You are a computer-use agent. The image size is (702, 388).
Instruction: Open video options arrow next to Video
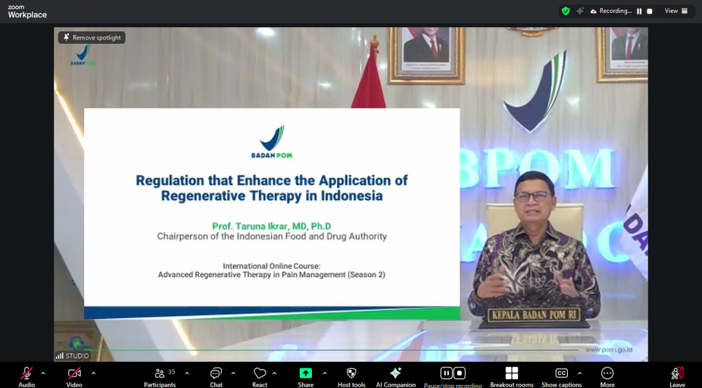tap(93, 373)
